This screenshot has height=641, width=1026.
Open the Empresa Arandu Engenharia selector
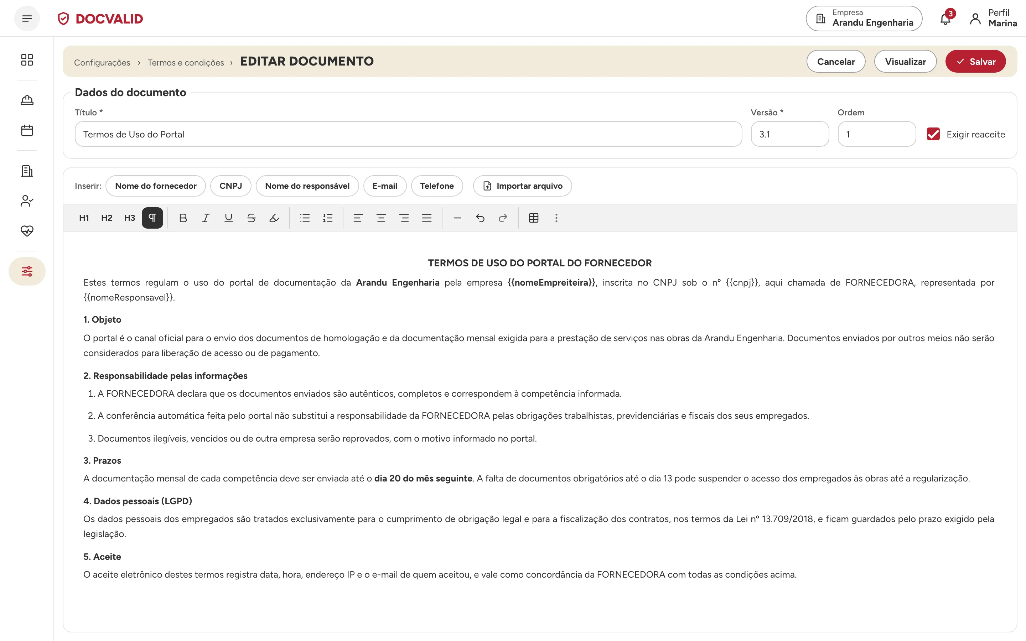tap(864, 19)
